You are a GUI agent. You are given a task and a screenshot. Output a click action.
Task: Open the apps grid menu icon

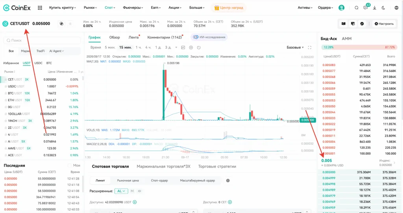point(40,8)
